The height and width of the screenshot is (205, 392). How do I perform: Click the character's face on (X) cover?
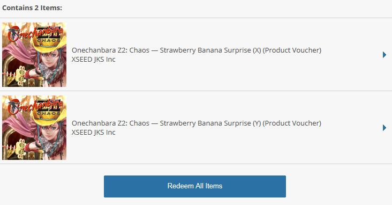tap(49, 58)
